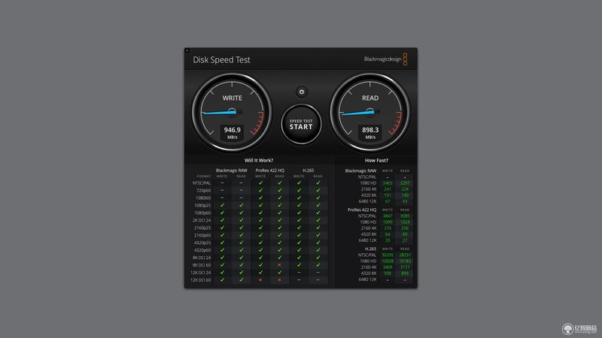Click 'ProRes 422 HQ' column header in Will It Work
Screen dimensions: 602x338
click(270, 171)
